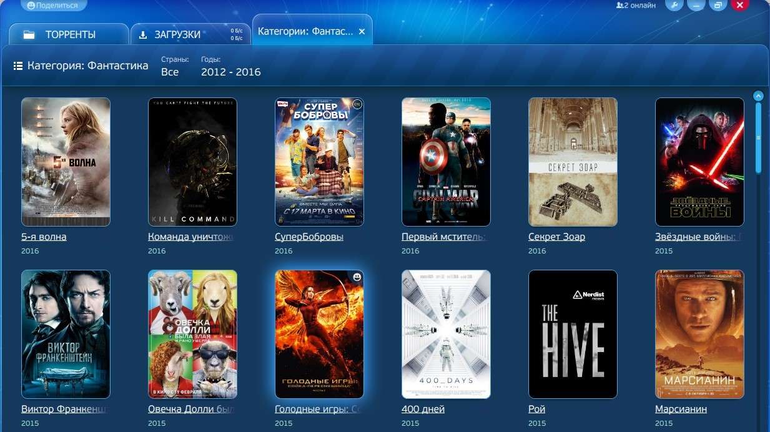Open the Страны filter set to Все
770x432 pixels.
point(170,72)
